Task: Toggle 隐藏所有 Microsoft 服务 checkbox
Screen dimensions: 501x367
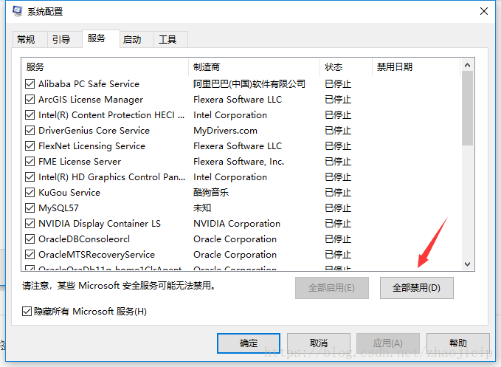Action: click(27, 311)
